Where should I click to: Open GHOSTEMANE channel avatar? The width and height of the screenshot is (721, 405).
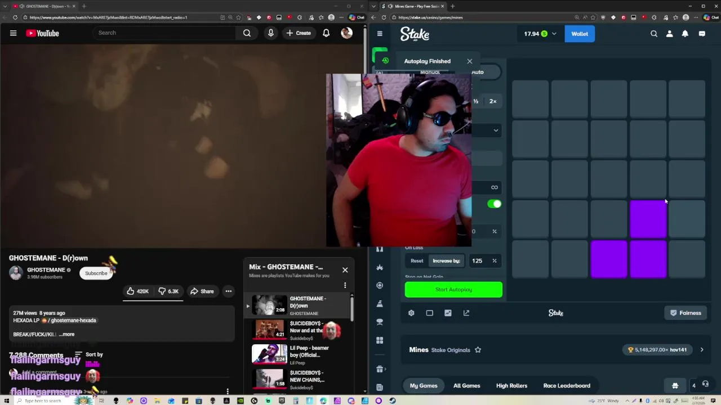[16, 273]
